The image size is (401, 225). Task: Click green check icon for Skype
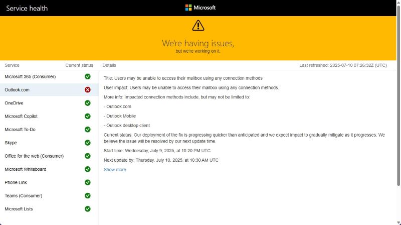87,143
